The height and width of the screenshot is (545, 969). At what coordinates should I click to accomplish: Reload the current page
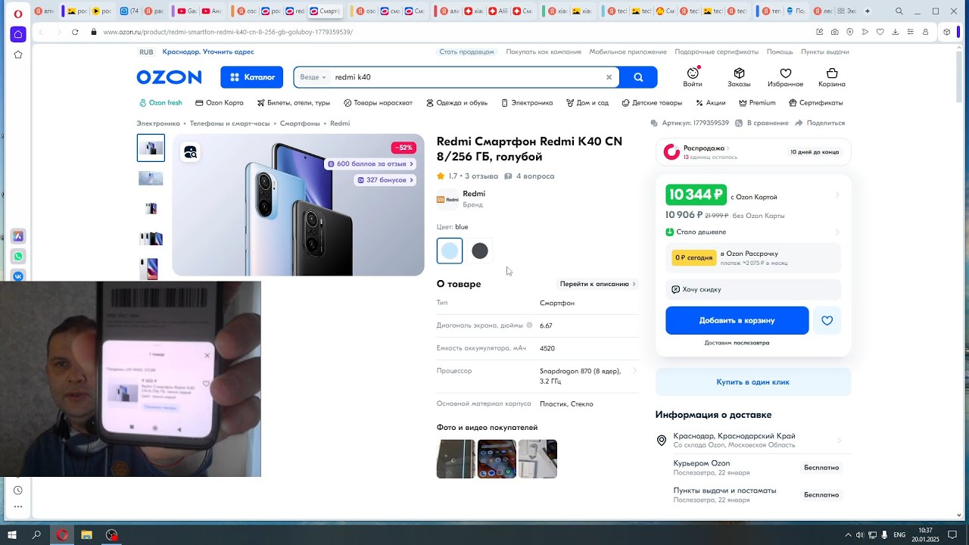75,32
